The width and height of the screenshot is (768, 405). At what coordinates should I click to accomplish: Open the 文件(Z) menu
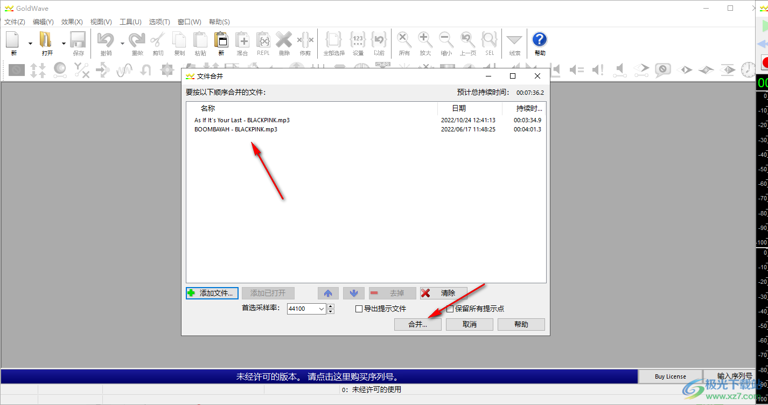pos(15,22)
